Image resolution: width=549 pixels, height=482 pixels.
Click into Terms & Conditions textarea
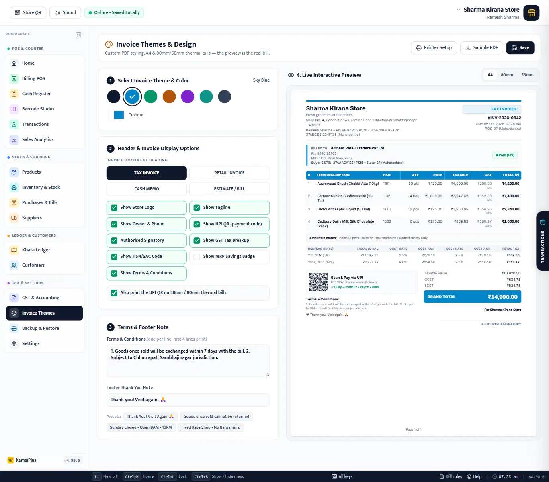click(188, 361)
